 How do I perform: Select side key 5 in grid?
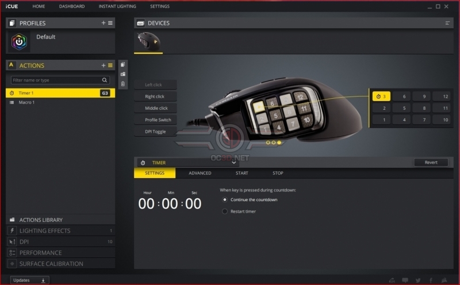point(401,108)
